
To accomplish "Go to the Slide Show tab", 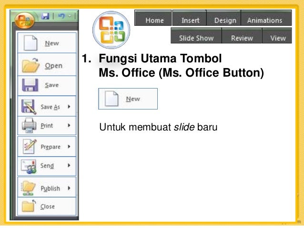I will tap(196, 36).
